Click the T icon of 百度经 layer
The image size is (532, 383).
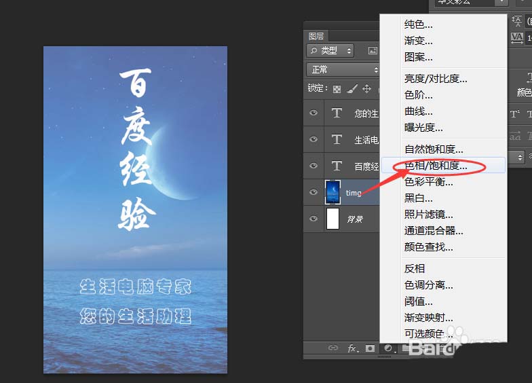(x=337, y=166)
